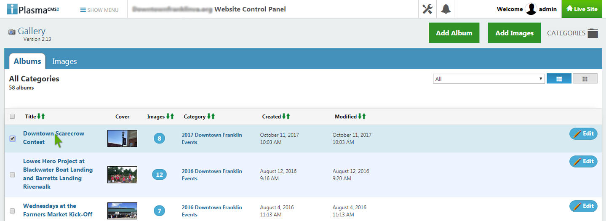The height and width of the screenshot is (221, 606).
Task: Toggle the select-all header checkbox
Action: (12, 117)
